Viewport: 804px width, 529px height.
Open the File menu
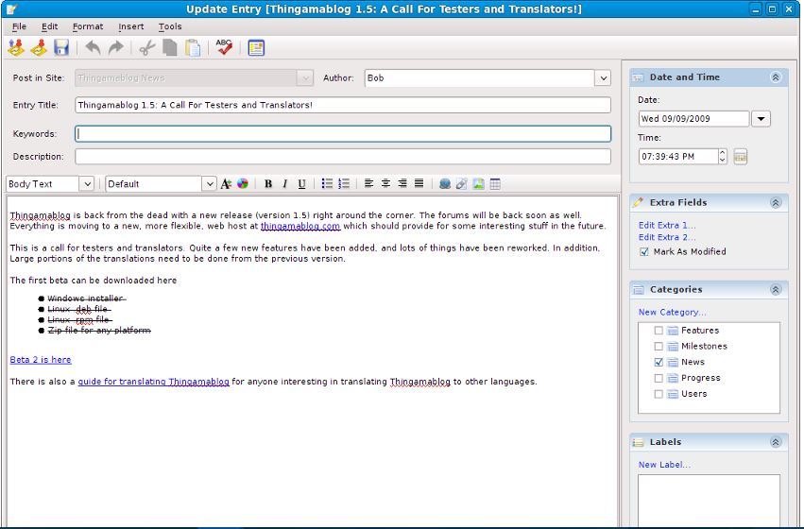[20, 26]
